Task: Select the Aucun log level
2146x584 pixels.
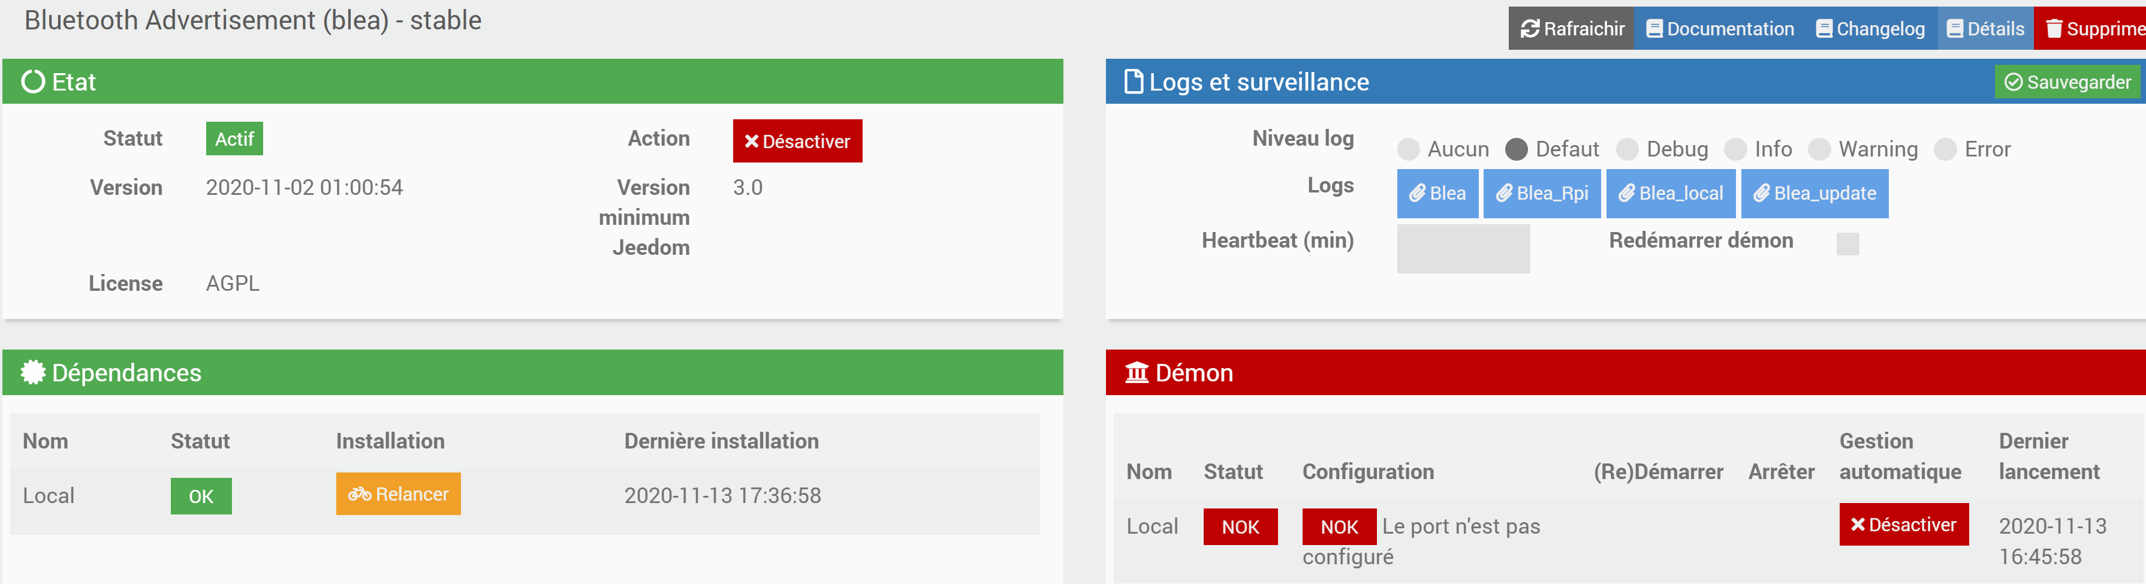Action: pyautogui.click(x=1409, y=150)
